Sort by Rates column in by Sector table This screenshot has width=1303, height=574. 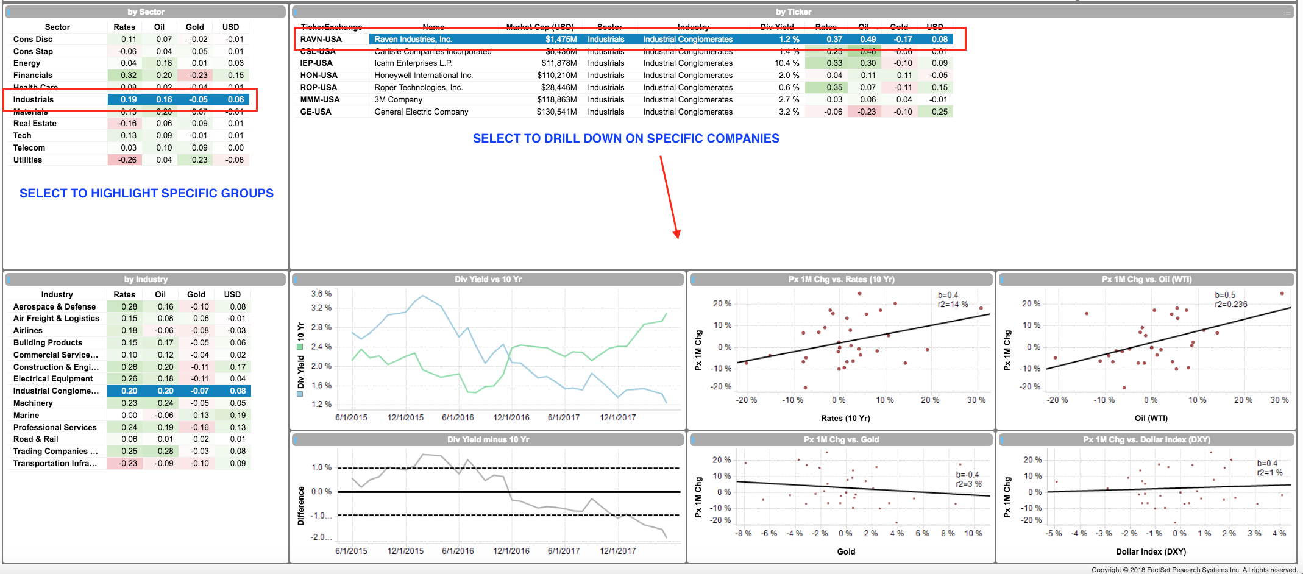(124, 27)
